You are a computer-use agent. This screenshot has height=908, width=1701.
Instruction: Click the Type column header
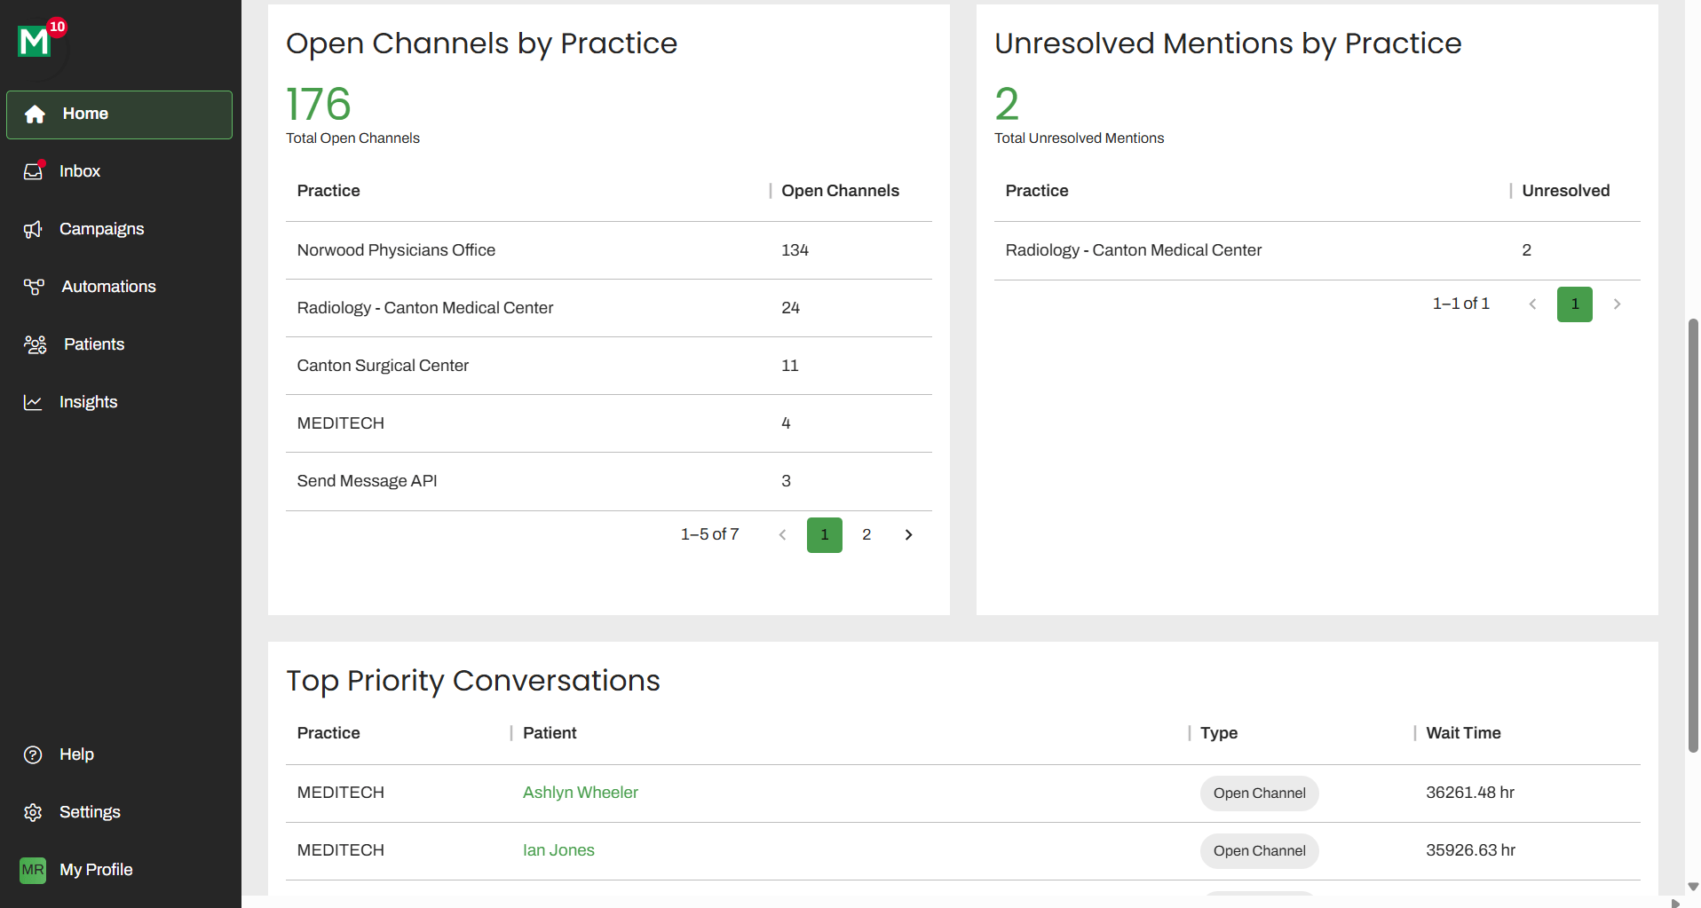point(1219,733)
